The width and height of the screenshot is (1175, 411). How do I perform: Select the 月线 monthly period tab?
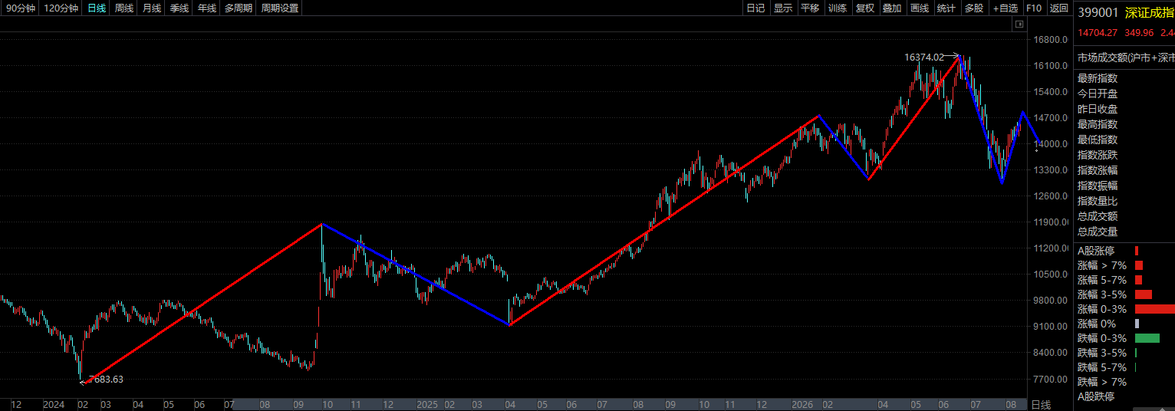pyautogui.click(x=152, y=8)
